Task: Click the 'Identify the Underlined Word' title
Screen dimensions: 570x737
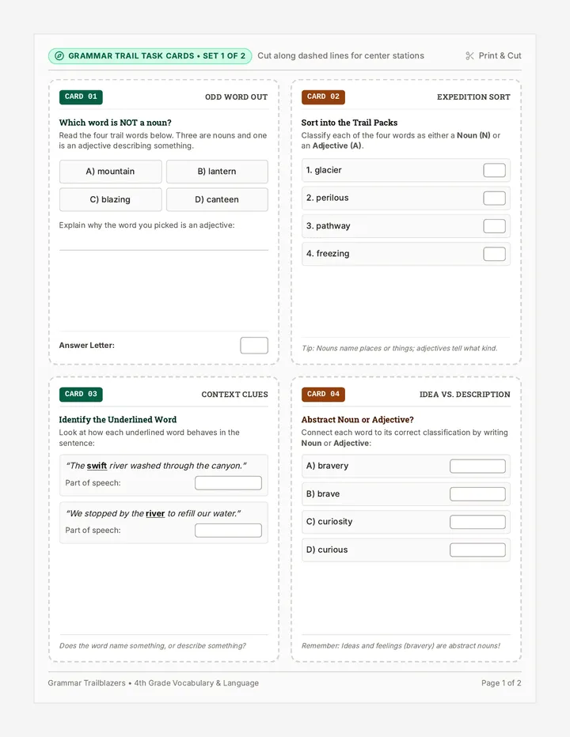Action: [x=118, y=420]
